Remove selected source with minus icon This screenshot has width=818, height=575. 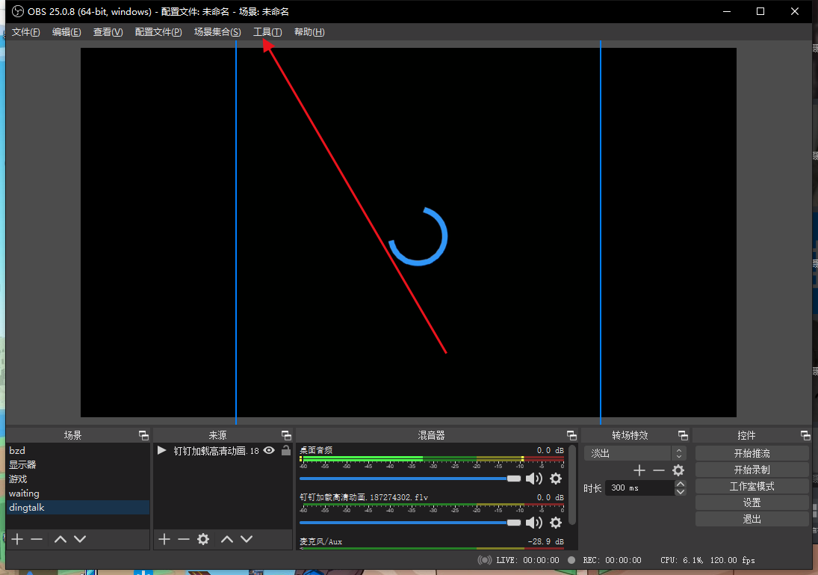184,539
